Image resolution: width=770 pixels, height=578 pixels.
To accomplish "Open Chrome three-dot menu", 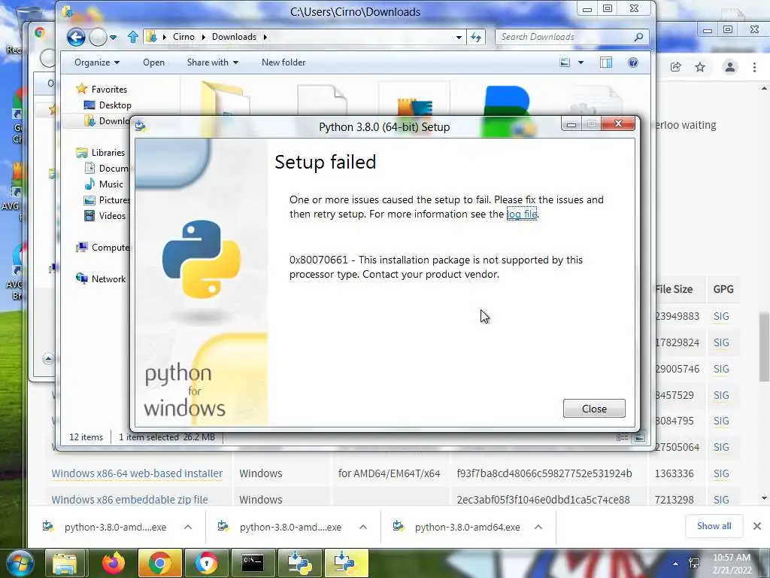I will pos(755,67).
